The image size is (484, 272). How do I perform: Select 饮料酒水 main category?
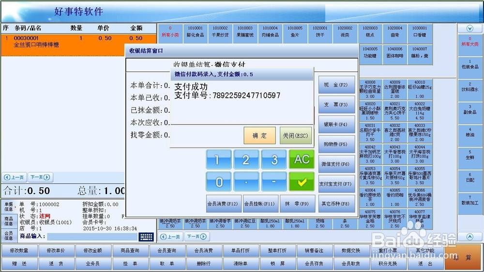click(470, 90)
